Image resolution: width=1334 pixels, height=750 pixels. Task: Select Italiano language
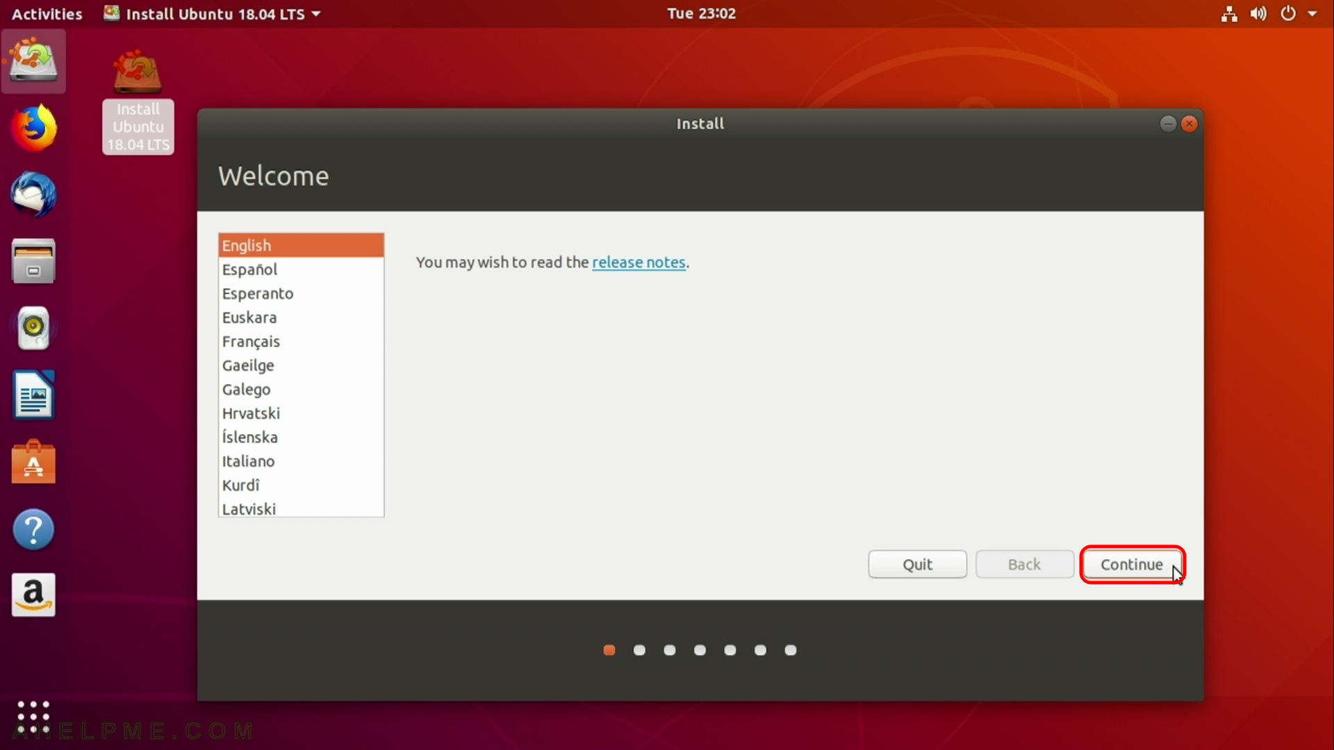coord(301,461)
